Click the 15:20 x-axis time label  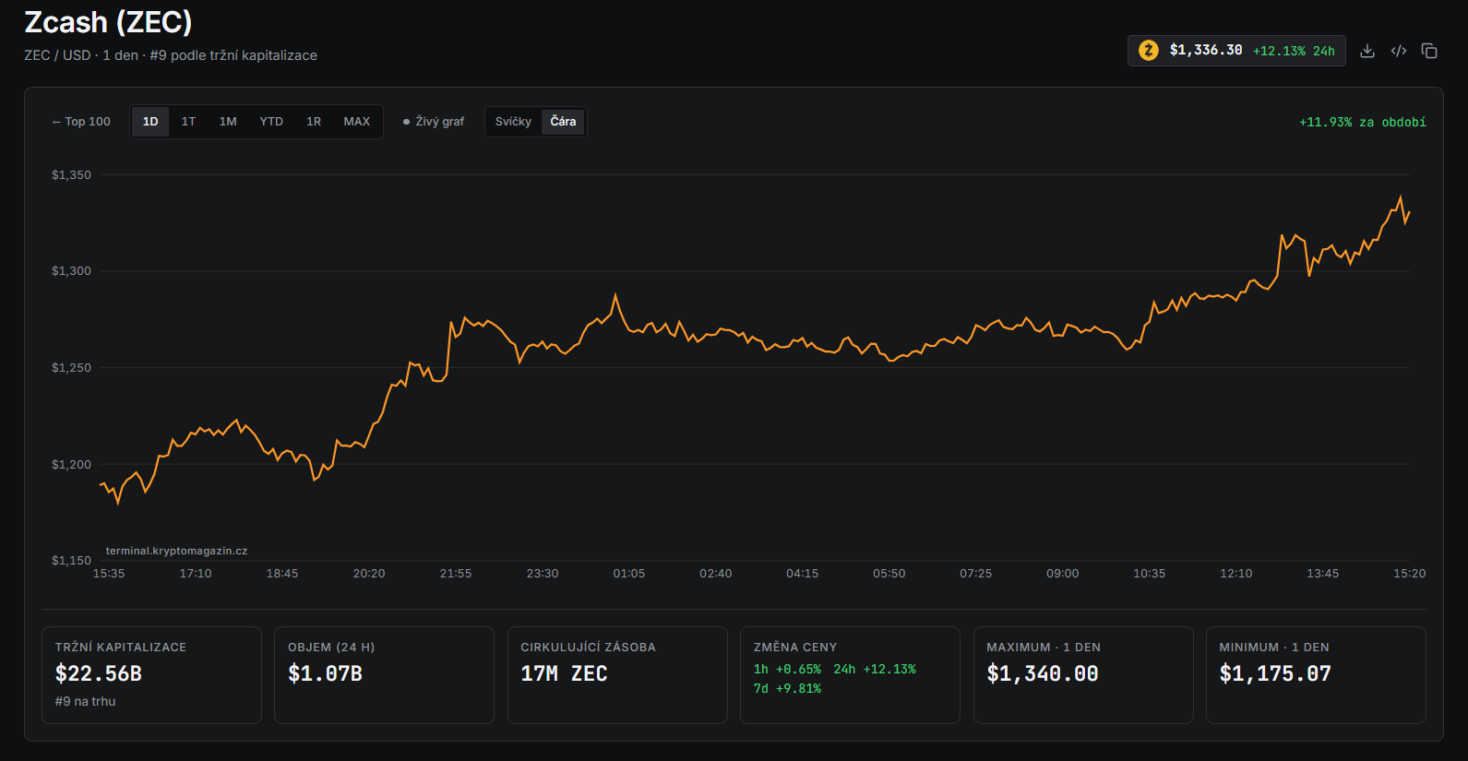[x=1410, y=574]
